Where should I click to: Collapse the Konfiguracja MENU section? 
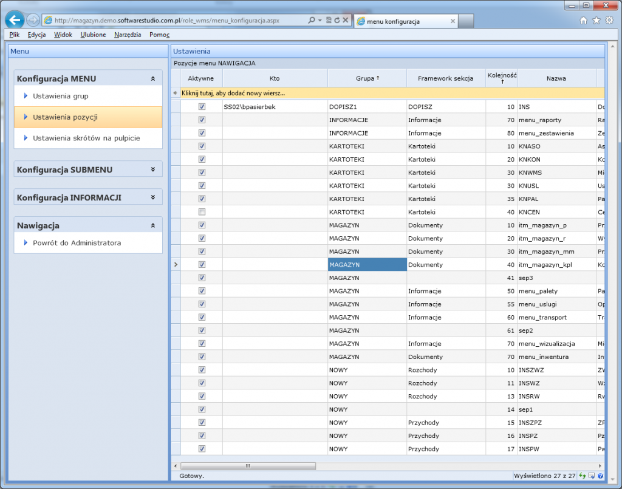(x=152, y=79)
